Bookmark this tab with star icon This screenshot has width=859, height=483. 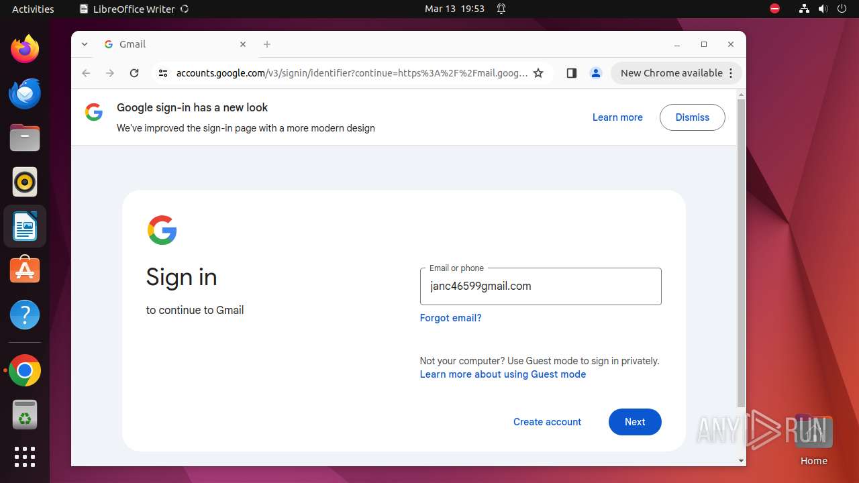(x=538, y=73)
